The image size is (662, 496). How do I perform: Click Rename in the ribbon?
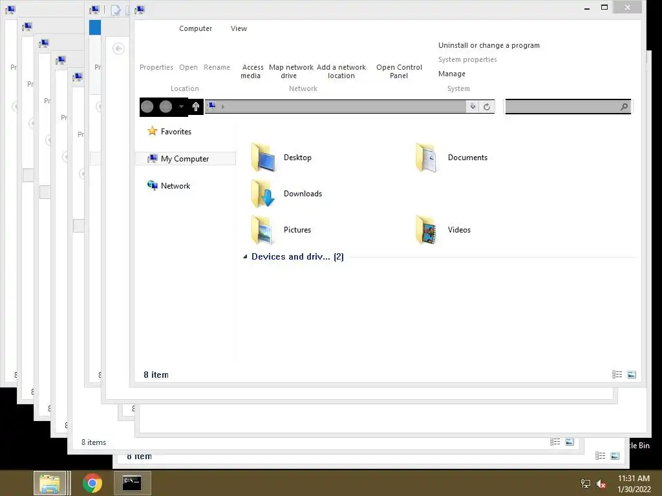coord(217,67)
